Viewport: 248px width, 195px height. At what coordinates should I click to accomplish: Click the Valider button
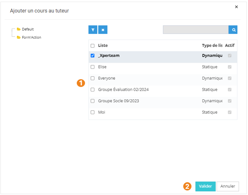[x=205, y=186]
